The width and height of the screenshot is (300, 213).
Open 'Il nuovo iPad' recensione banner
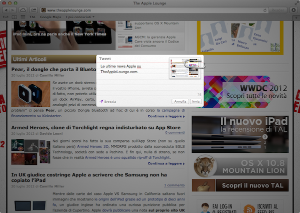tap(240, 134)
